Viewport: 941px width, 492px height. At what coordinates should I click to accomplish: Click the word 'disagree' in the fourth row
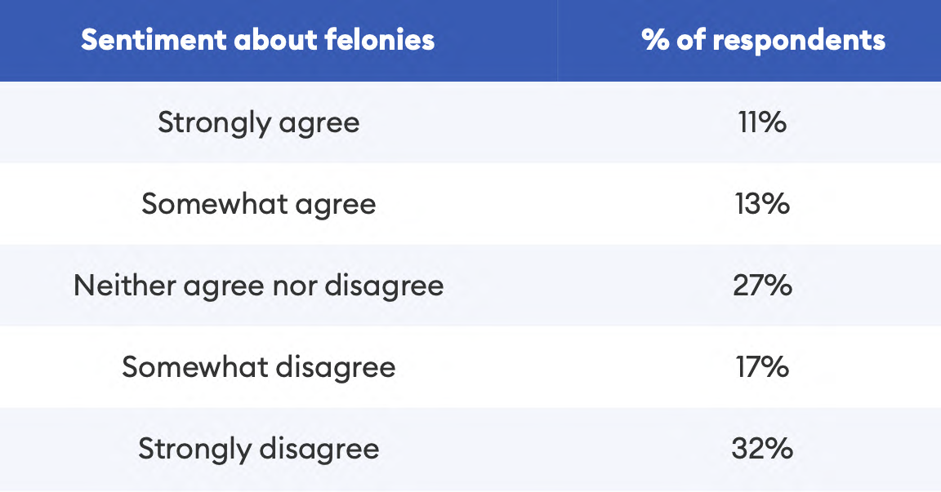tap(334, 367)
